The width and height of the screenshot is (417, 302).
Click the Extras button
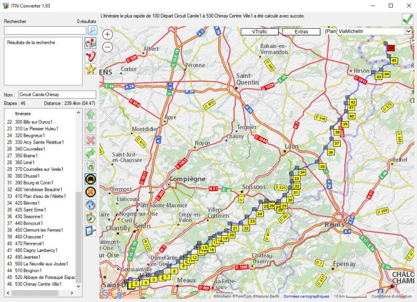301,31
